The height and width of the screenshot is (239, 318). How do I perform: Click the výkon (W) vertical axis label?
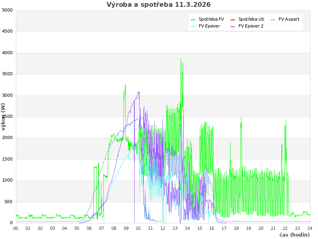pyautogui.click(x=4, y=116)
